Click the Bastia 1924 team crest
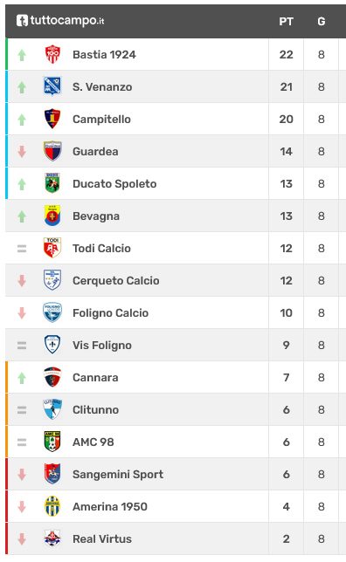This screenshot has height=562, width=346. point(52,54)
